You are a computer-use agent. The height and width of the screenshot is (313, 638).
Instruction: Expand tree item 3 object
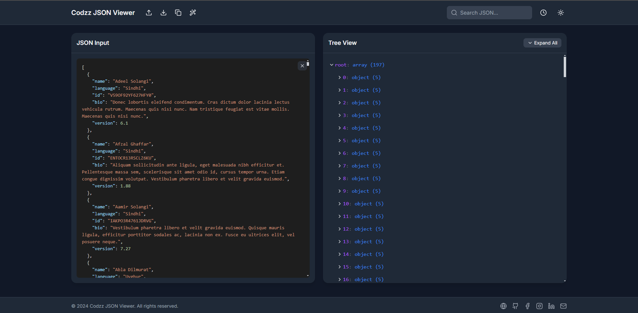point(340,115)
